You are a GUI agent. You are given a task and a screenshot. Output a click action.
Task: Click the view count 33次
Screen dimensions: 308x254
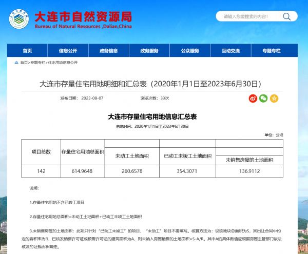click(165, 98)
